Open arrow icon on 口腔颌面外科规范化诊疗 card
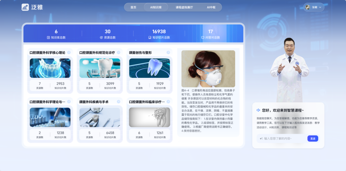The height and width of the screenshot is (171, 346). [119, 52]
